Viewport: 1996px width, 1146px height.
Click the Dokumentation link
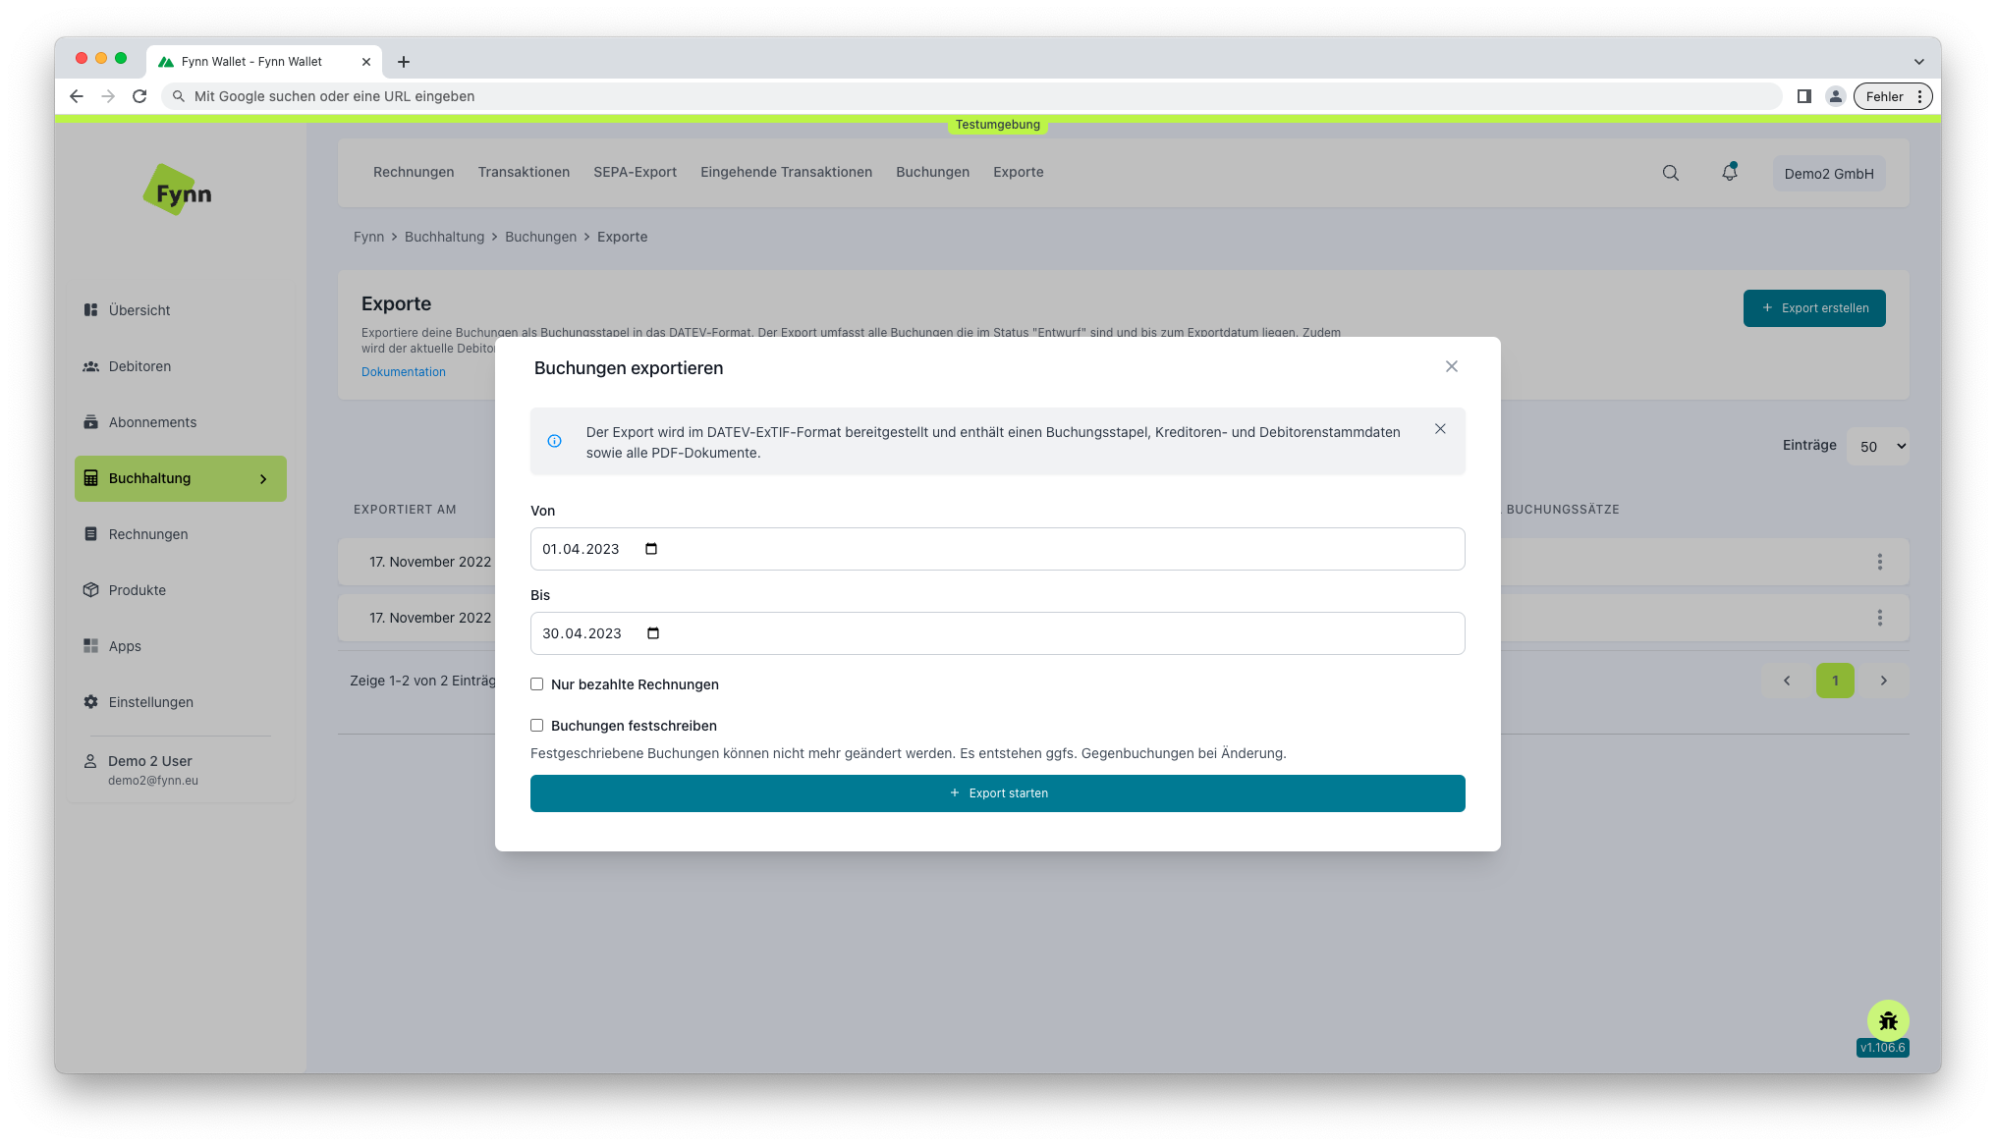tap(403, 371)
